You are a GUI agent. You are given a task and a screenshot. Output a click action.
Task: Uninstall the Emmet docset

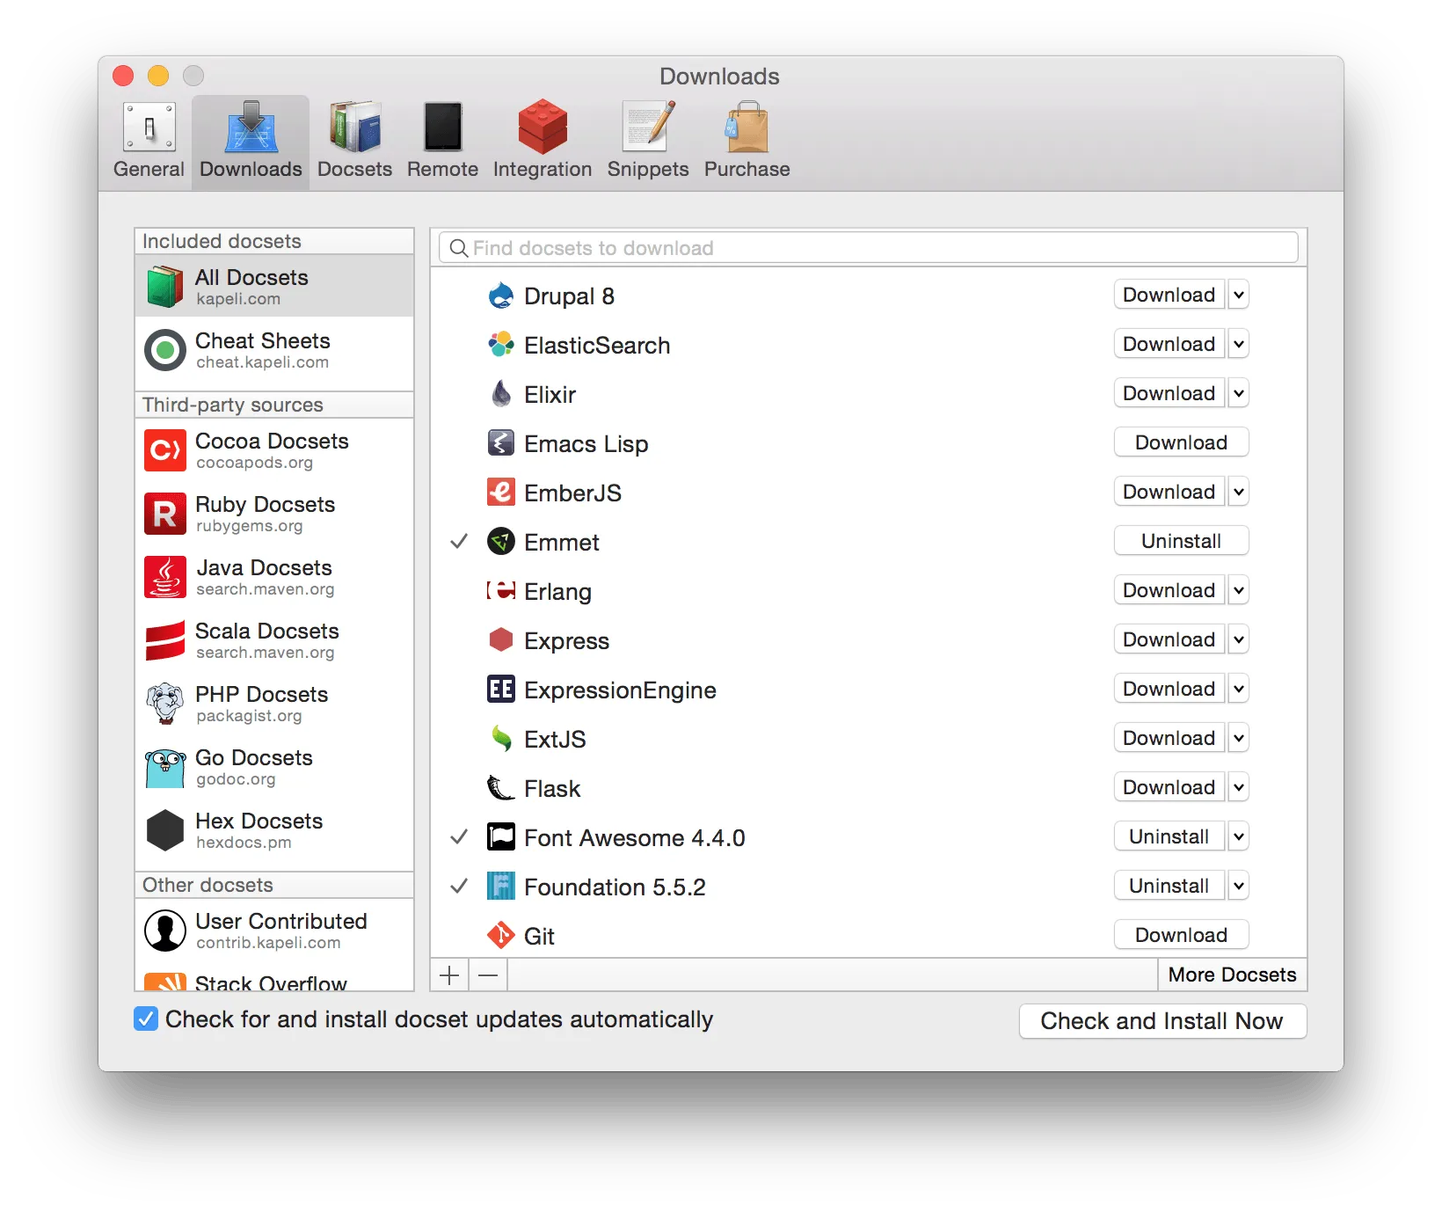click(1181, 541)
